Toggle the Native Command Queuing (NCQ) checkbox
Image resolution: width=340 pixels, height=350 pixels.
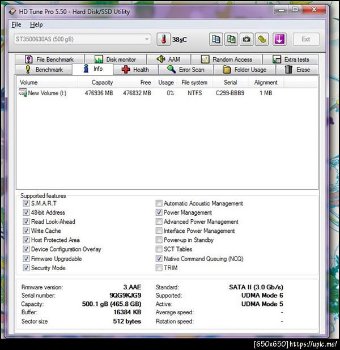click(x=159, y=258)
